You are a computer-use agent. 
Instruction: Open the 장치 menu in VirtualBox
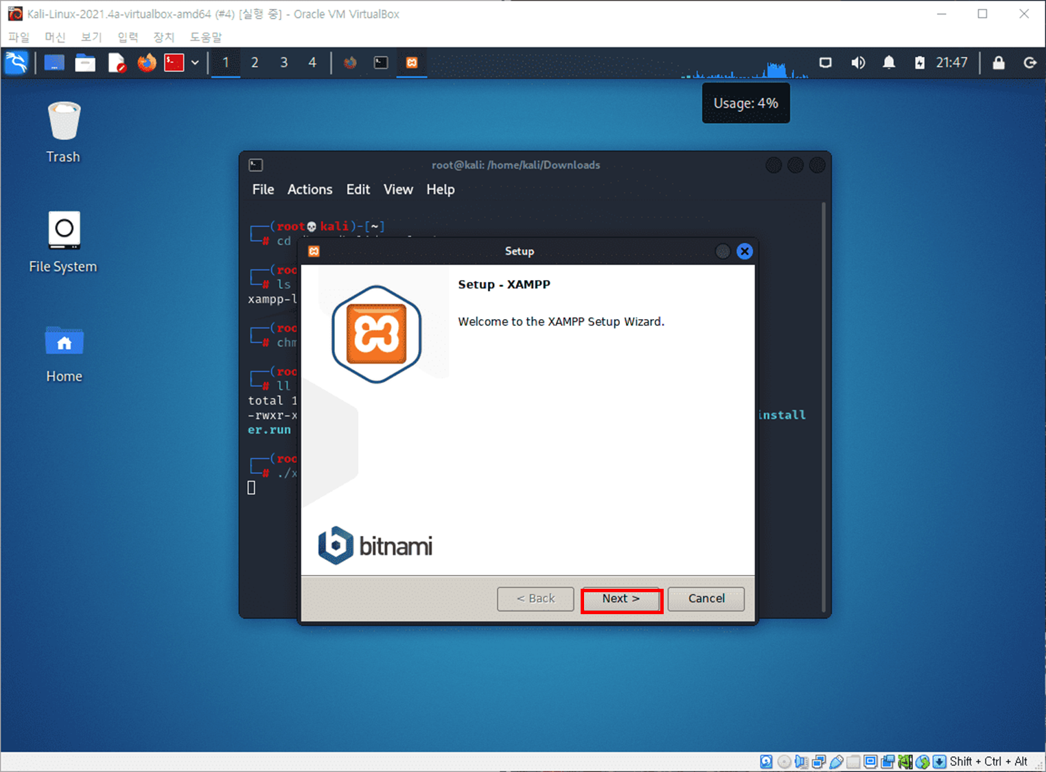coord(164,37)
